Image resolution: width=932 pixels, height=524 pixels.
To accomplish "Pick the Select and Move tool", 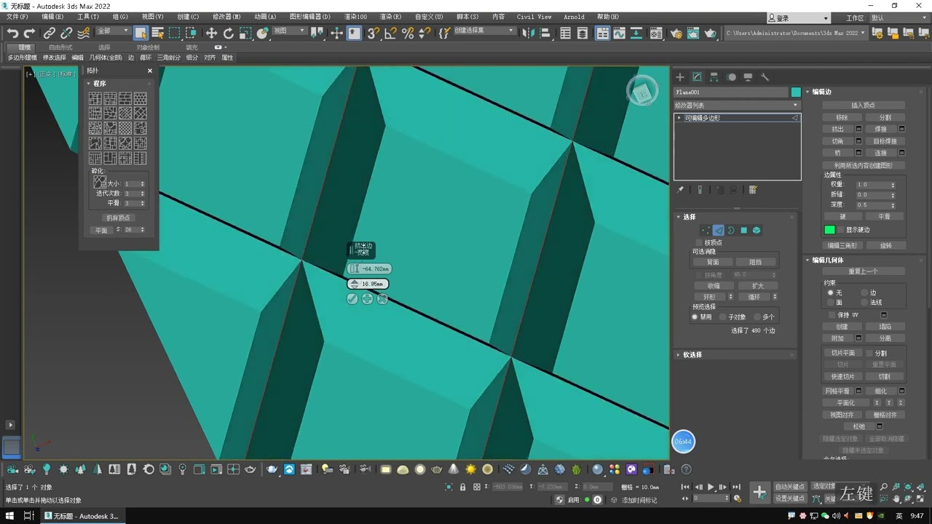I will tap(211, 33).
